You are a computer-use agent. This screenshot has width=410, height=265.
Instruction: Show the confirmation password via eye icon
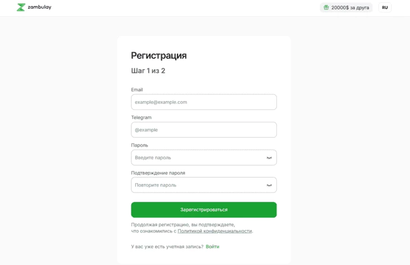pyautogui.click(x=269, y=185)
